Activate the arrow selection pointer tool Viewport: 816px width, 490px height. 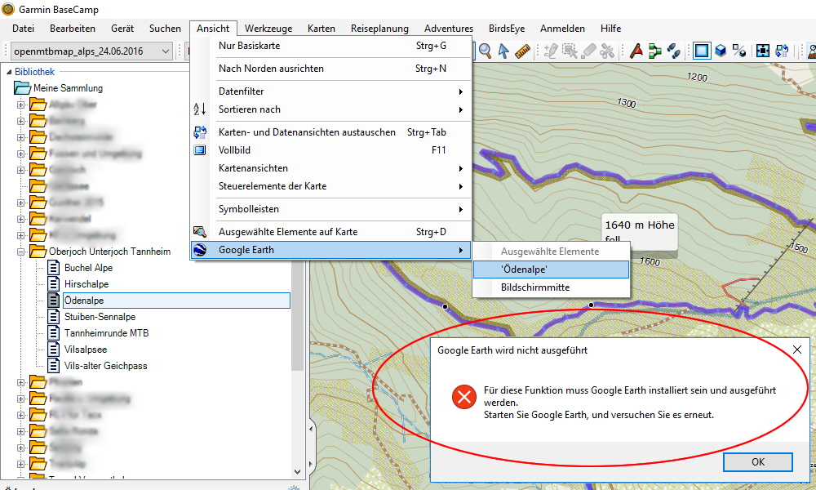(x=504, y=51)
